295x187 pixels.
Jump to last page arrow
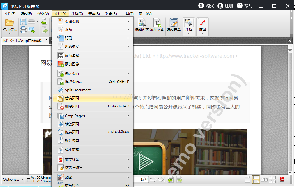point(161,179)
